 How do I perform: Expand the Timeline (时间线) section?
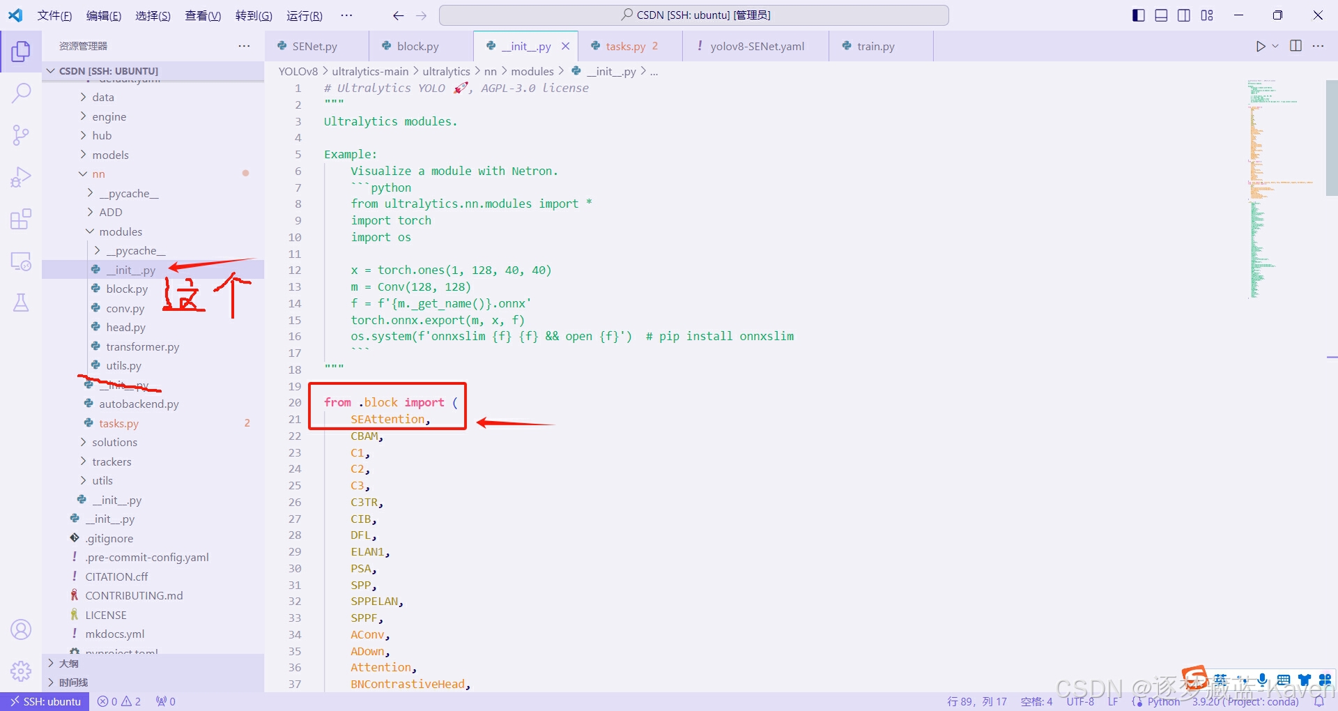tap(153, 682)
